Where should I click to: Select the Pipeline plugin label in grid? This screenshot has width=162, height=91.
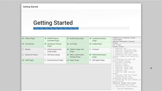pos(28,49)
